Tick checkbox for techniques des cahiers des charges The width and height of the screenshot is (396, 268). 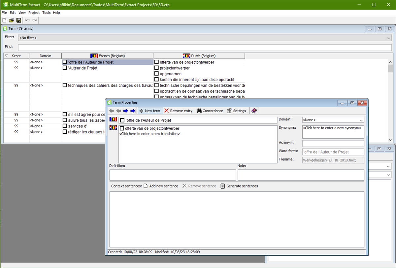point(65,85)
